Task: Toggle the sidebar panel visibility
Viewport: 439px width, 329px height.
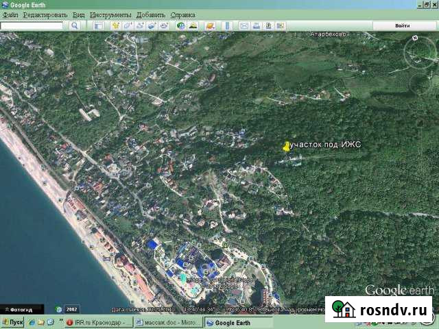Action: [98, 25]
